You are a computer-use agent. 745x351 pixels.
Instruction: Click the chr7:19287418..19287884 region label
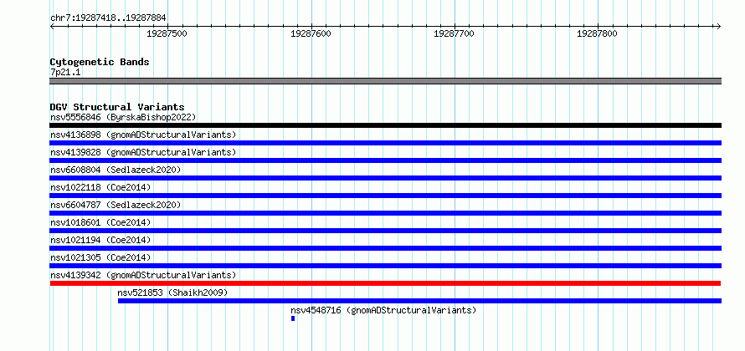(x=108, y=18)
